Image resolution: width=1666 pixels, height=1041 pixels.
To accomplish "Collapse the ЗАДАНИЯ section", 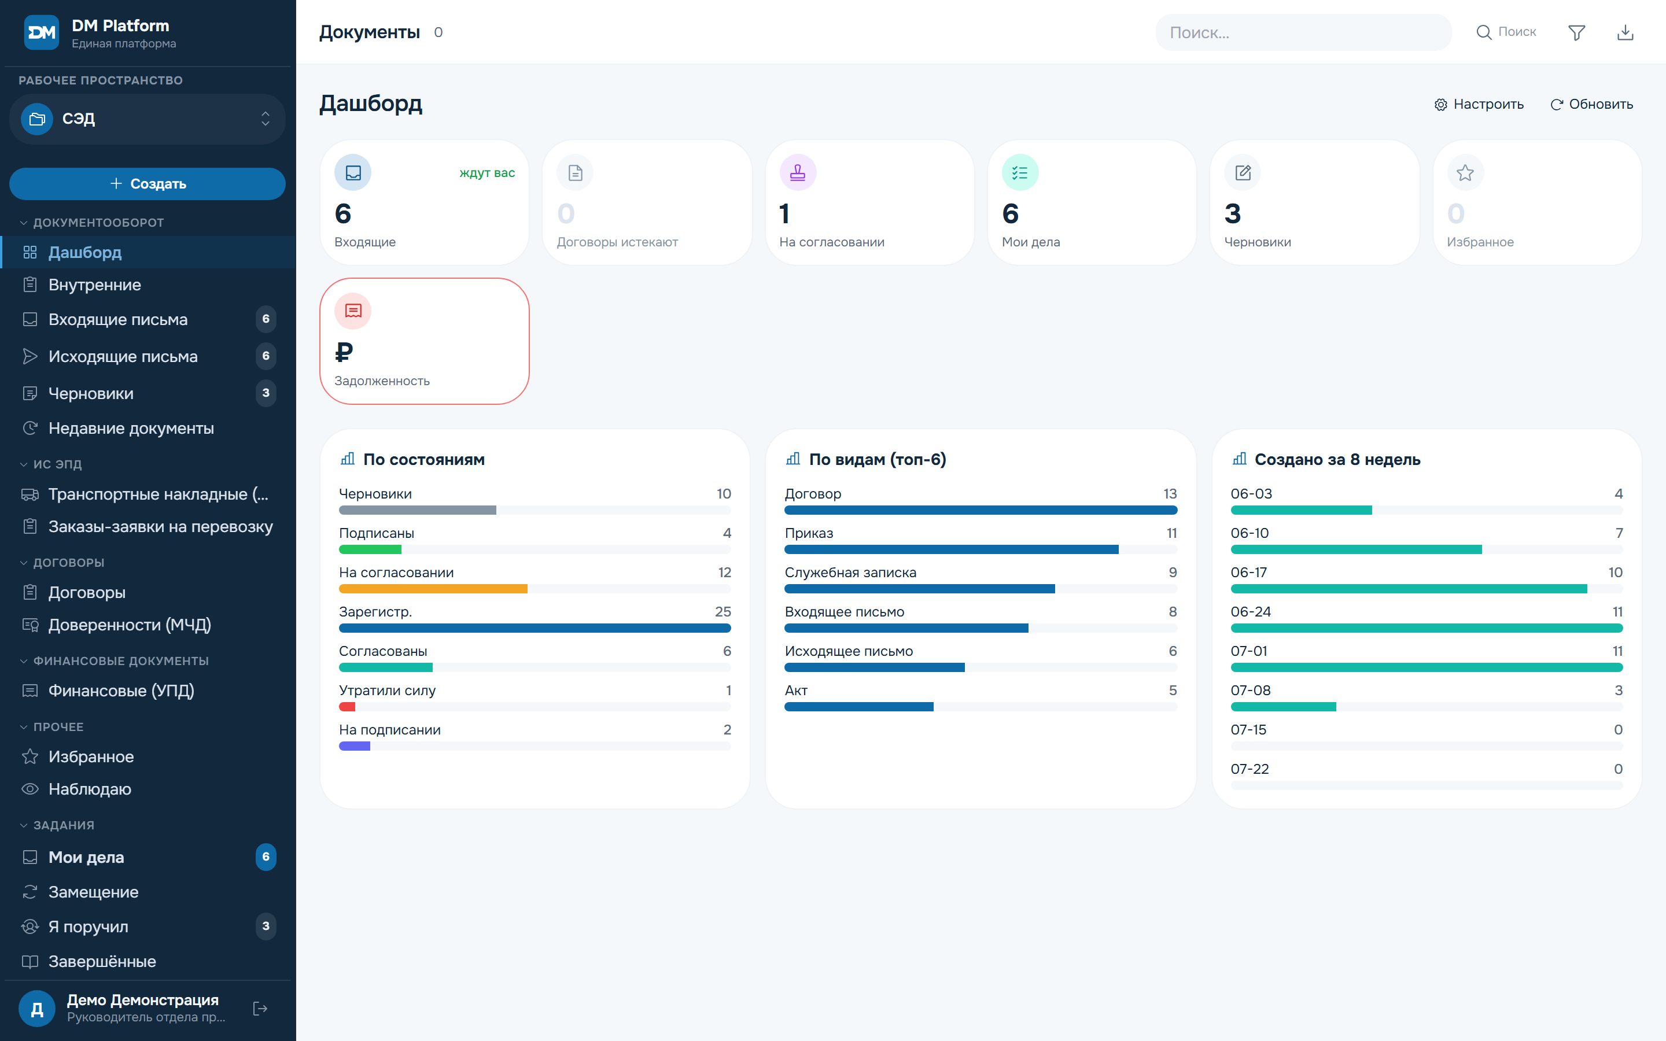I will pos(57,825).
